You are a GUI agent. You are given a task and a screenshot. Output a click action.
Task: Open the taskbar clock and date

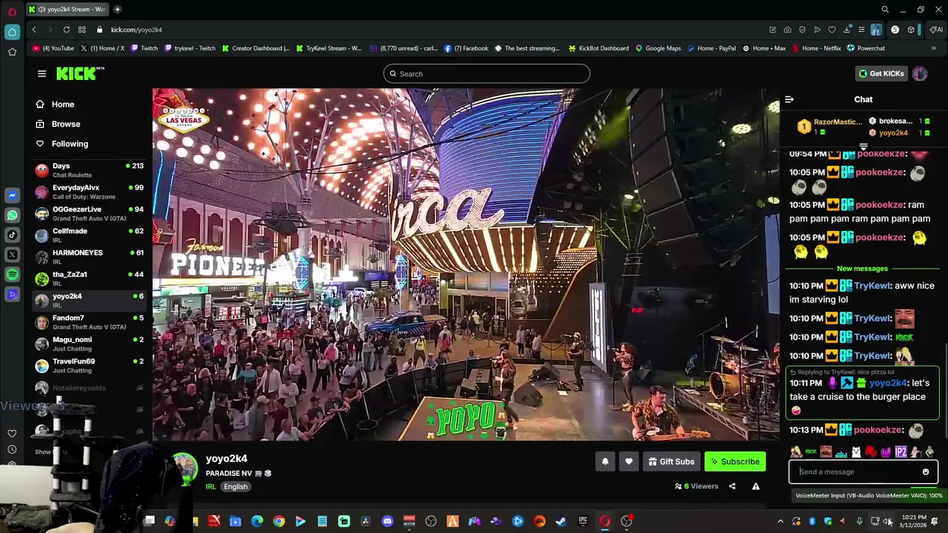click(913, 521)
